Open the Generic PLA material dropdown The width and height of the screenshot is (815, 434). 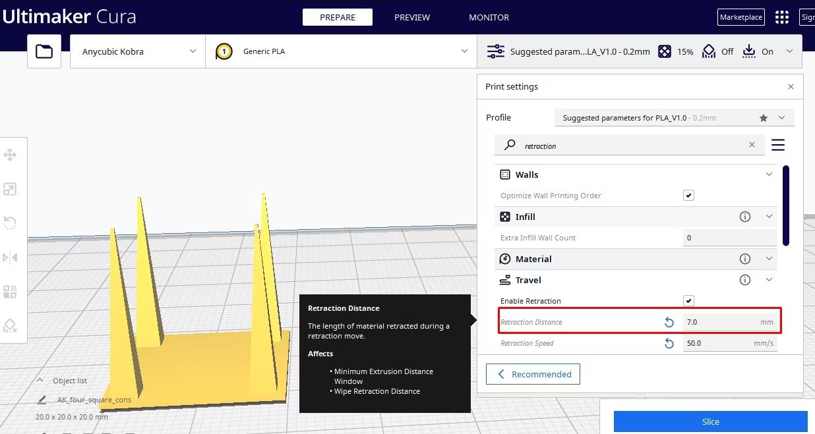pos(341,51)
